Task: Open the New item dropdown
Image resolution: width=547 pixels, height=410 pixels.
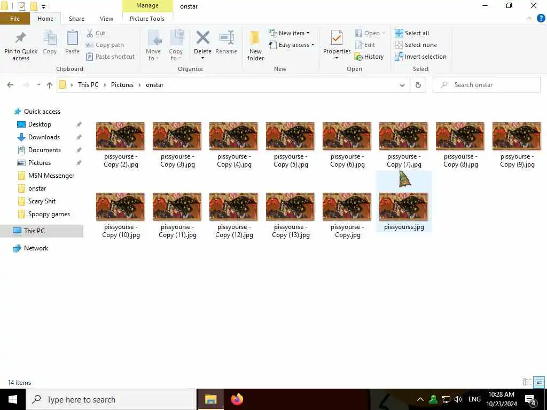Action: (289, 33)
